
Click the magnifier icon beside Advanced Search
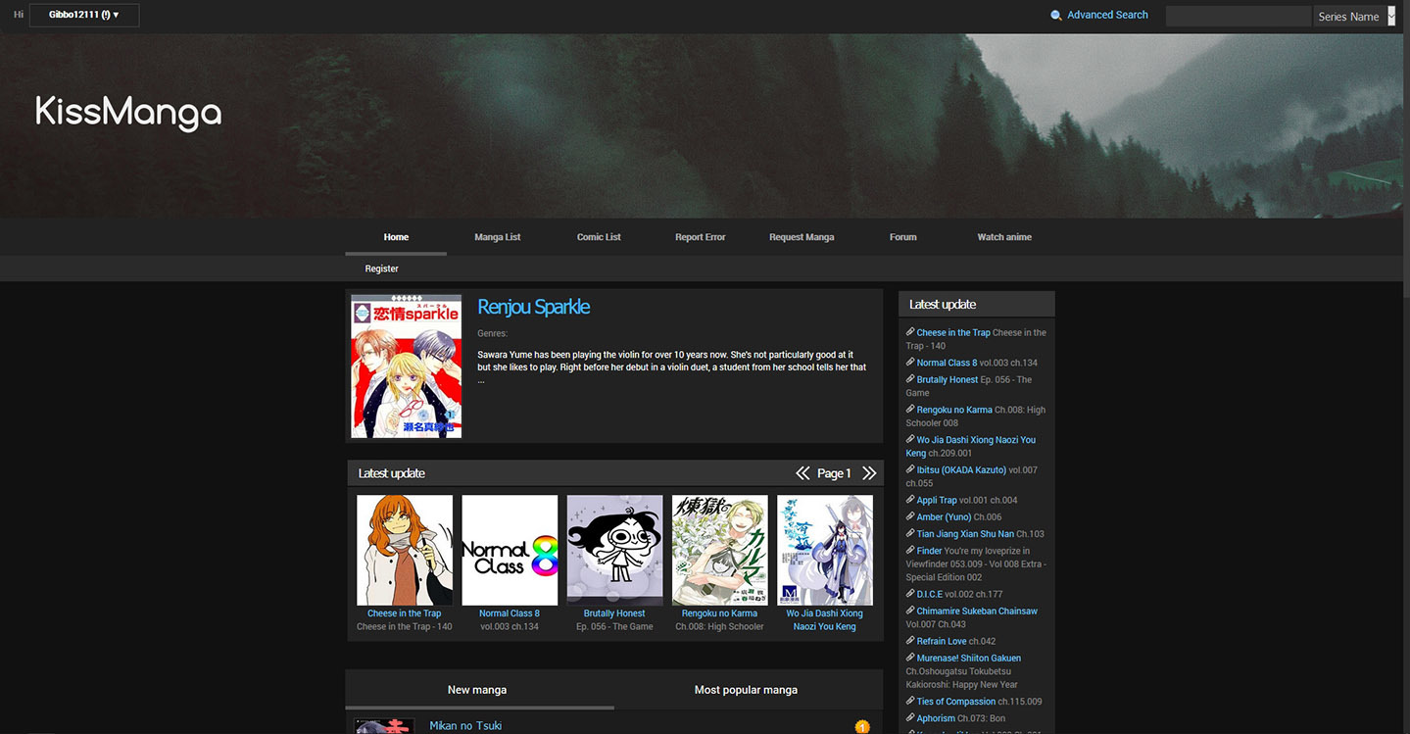tap(1055, 16)
